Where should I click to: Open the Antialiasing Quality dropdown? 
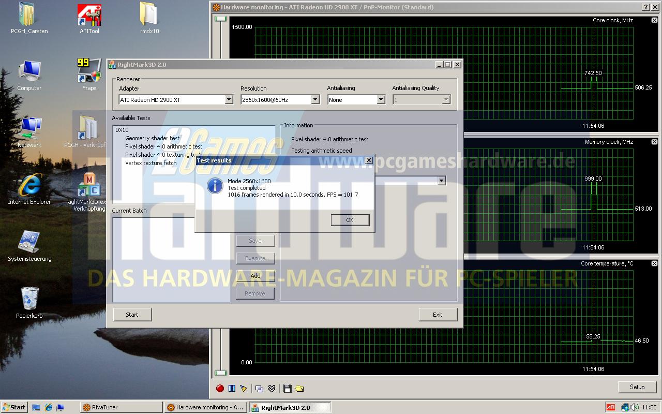(446, 99)
